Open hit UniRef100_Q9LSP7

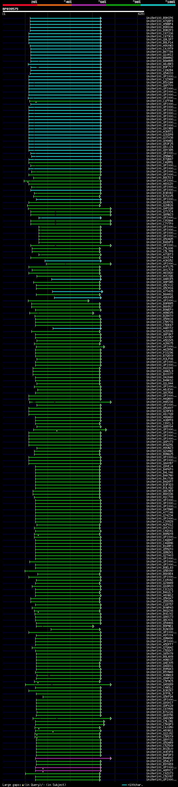tap(160, 39)
